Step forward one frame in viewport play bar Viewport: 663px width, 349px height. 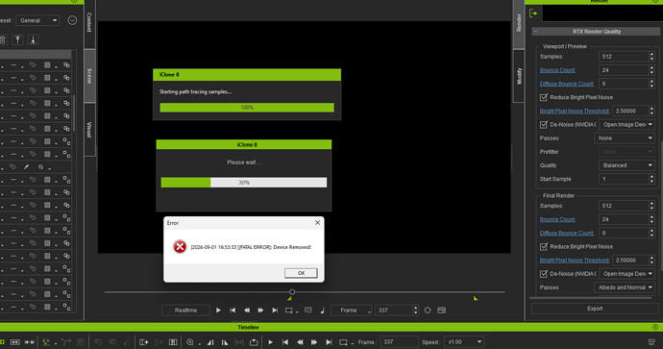pos(260,311)
